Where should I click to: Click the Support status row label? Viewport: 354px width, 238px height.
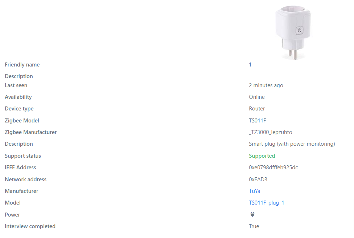click(x=23, y=156)
